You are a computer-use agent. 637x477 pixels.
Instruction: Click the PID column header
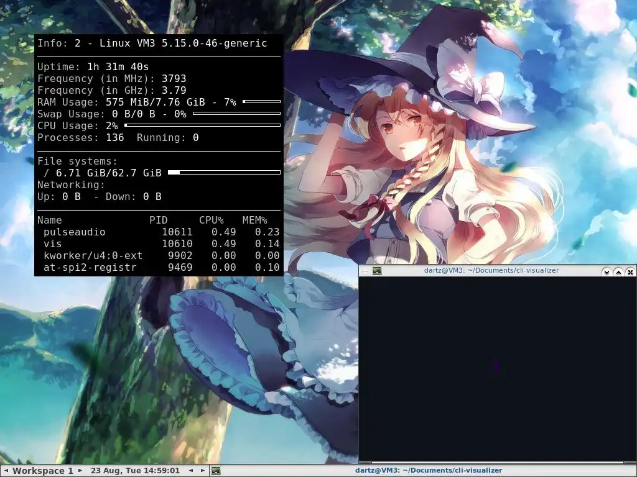[159, 220]
